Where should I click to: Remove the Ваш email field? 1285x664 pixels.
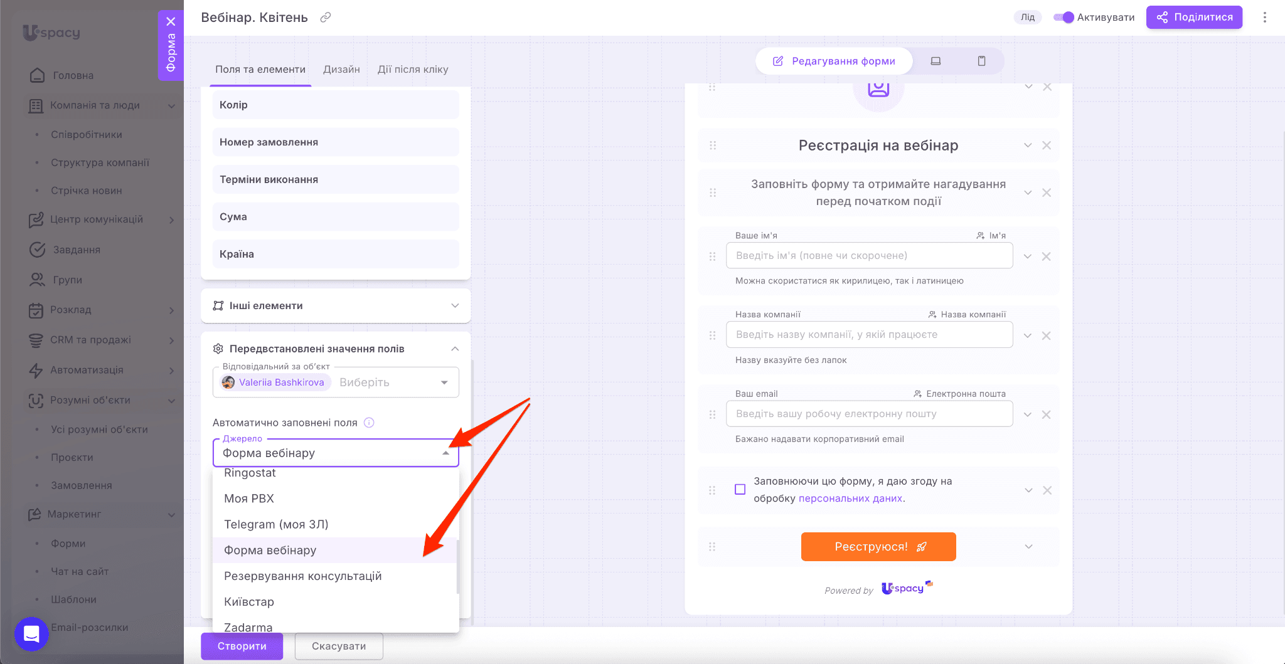[1046, 414]
